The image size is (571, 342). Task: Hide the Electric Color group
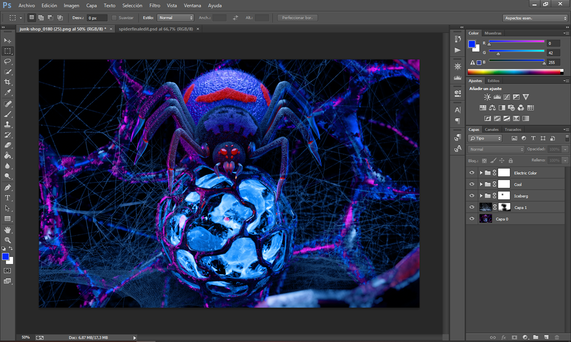pos(472,173)
